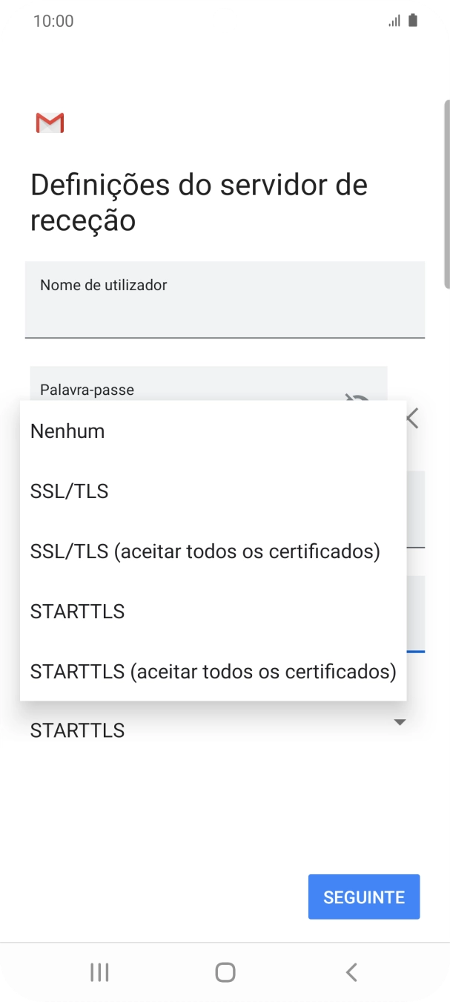Tap the chevron next to Palavra-passe
This screenshot has height=1002, width=450.
coord(411,418)
